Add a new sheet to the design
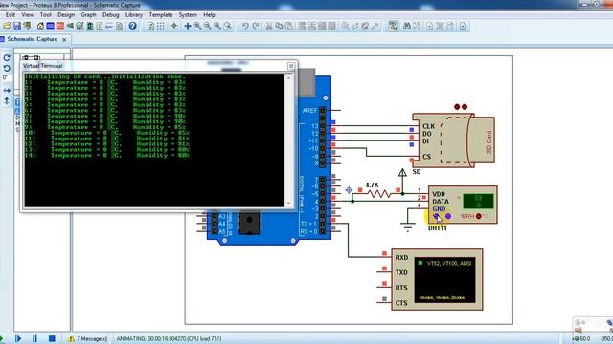613x344 pixels. tap(430, 26)
